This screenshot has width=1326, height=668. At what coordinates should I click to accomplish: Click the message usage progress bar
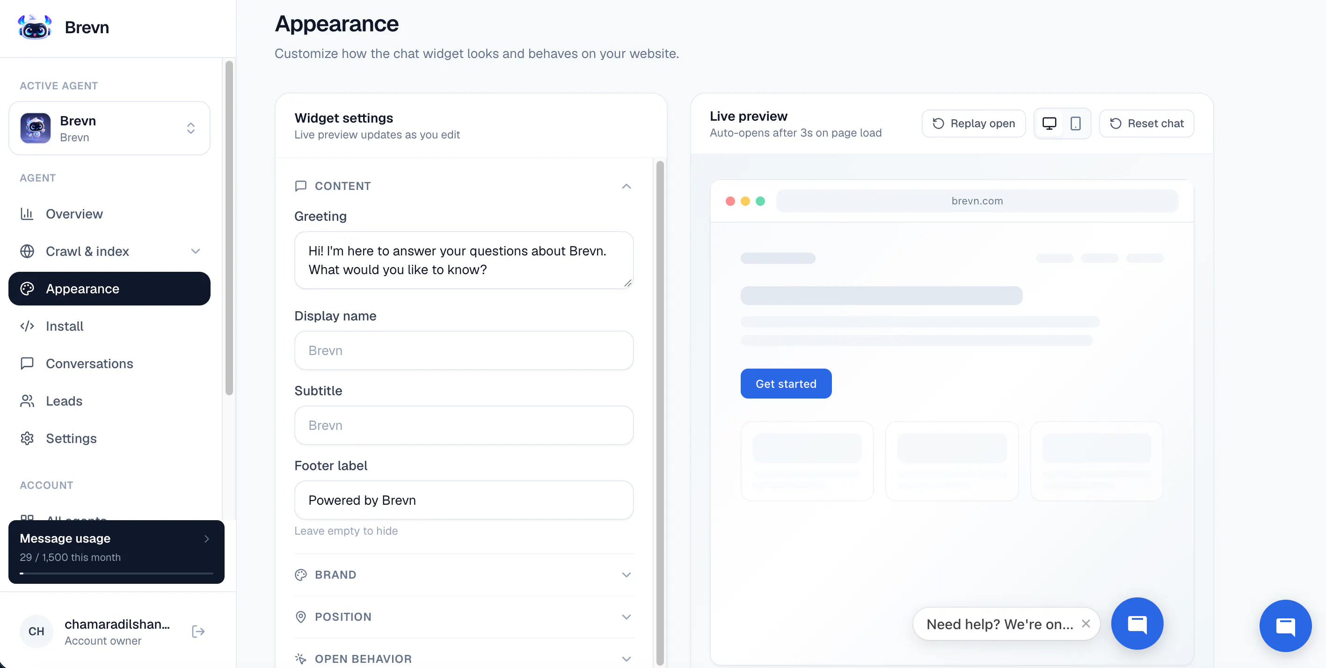117,574
